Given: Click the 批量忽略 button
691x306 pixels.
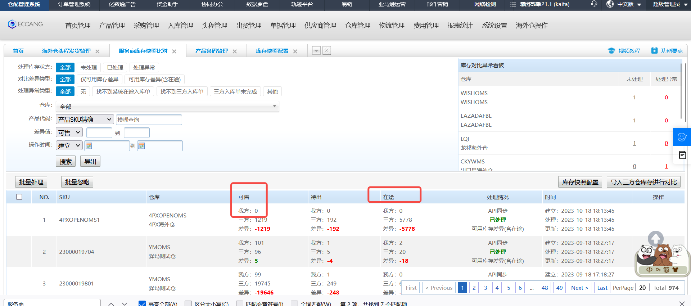Looking at the screenshot, I should coord(77,182).
